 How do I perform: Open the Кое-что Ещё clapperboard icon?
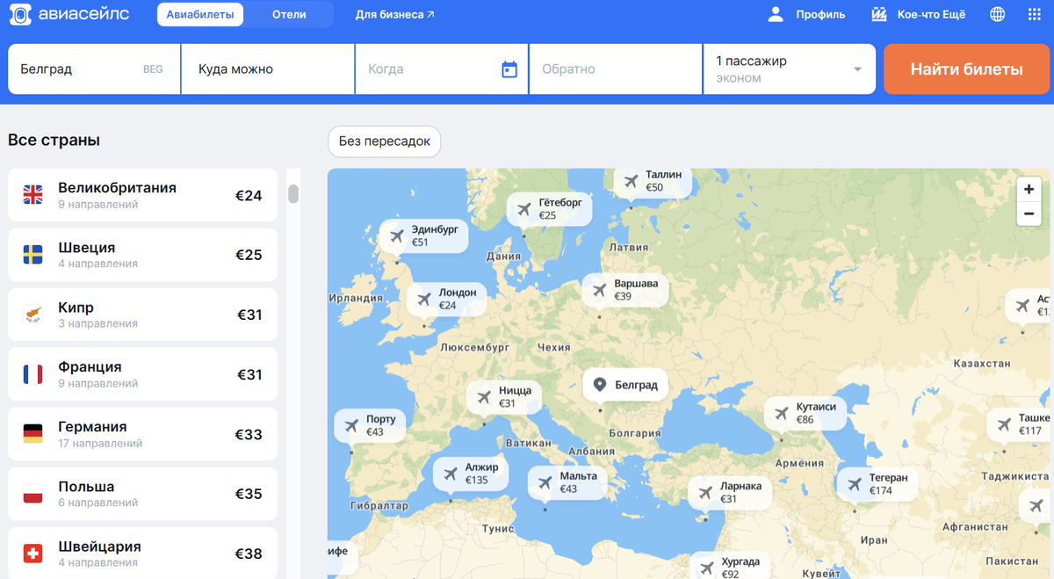(x=879, y=14)
